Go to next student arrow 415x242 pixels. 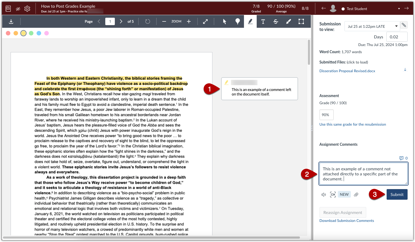tap(406, 8)
